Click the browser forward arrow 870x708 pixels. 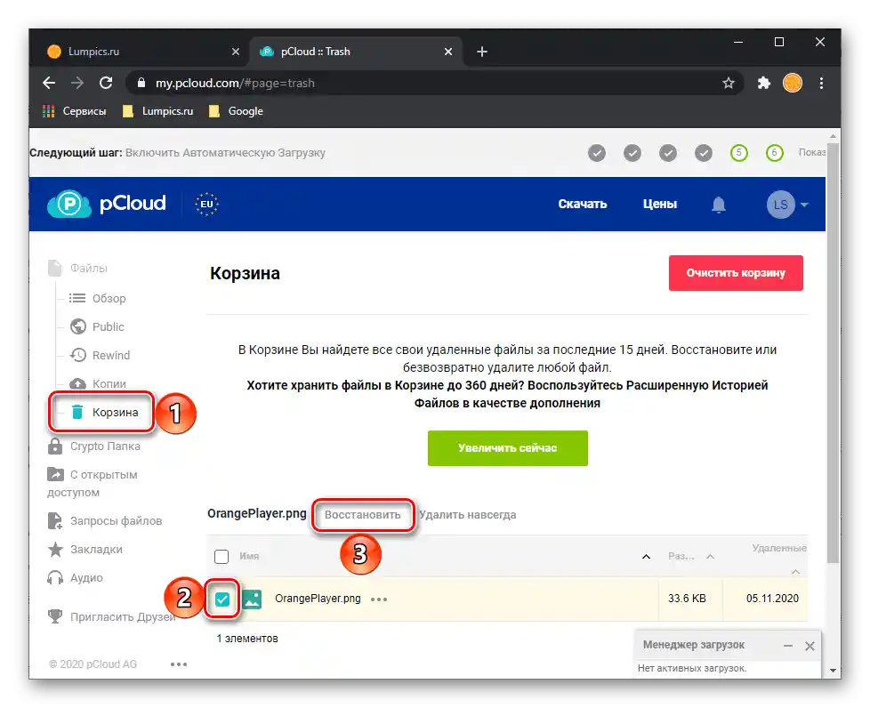(77, 83)
